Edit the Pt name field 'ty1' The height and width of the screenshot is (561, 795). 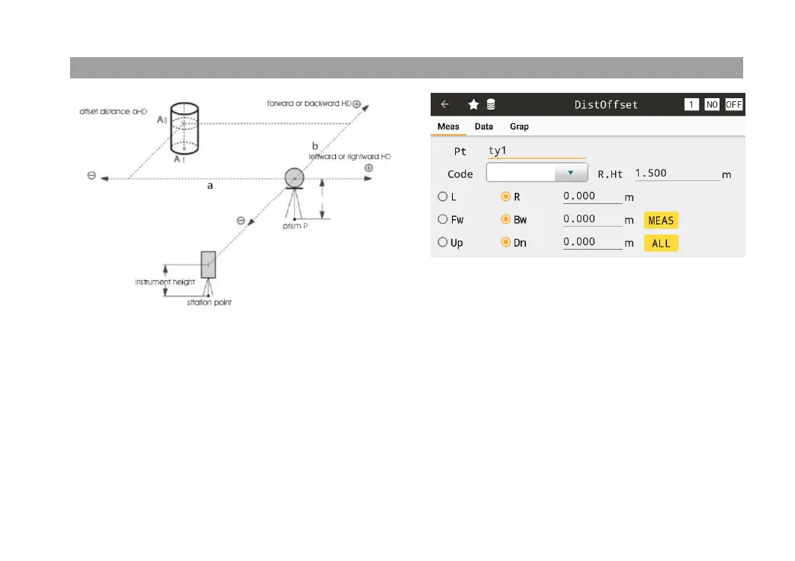click(536, 151)
